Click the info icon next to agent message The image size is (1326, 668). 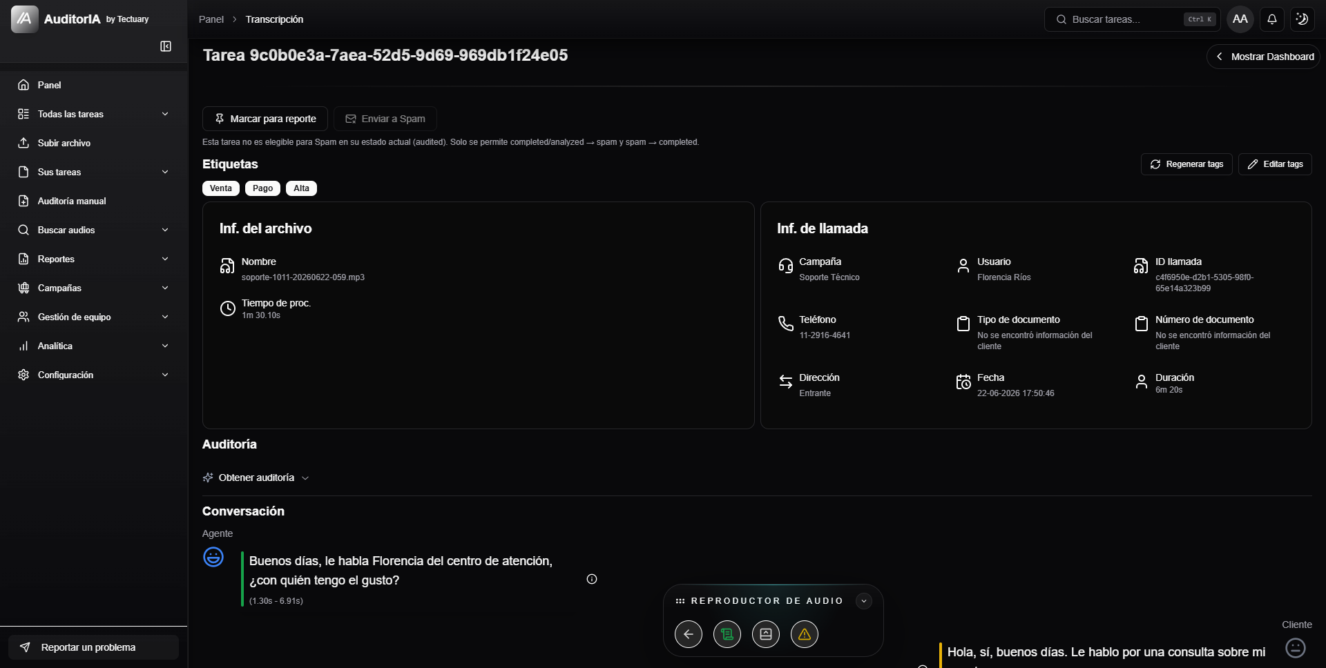click(x=592, y=579)
